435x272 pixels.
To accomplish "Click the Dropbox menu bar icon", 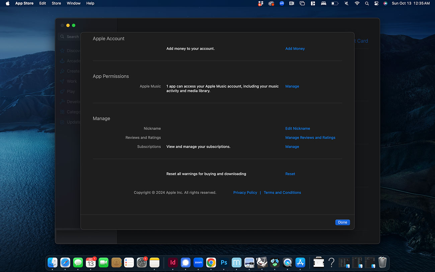I will tap(261, 3).
